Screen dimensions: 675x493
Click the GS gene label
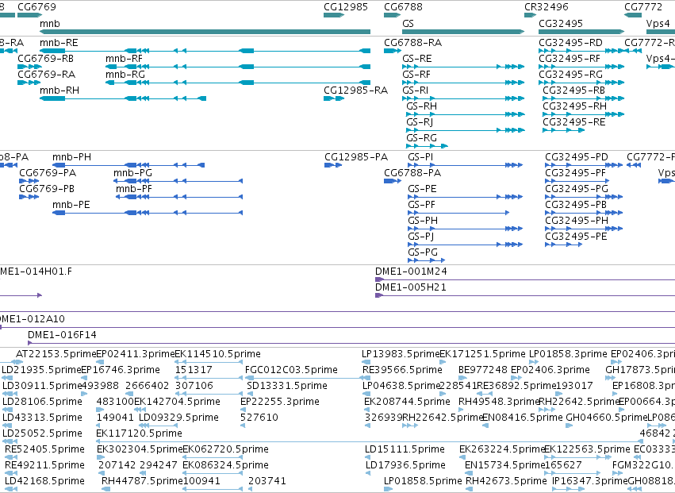[408, 24]
